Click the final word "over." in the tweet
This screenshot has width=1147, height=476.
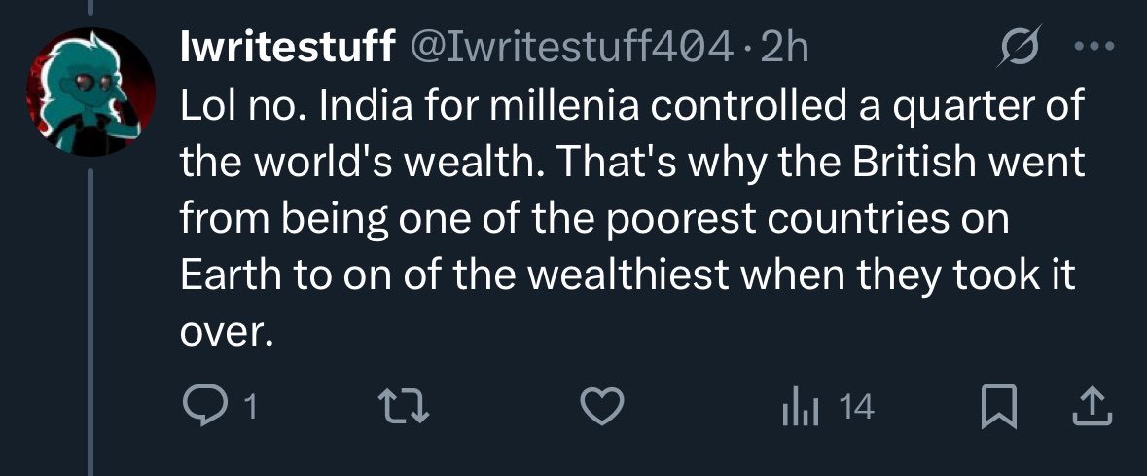[226, 336]
